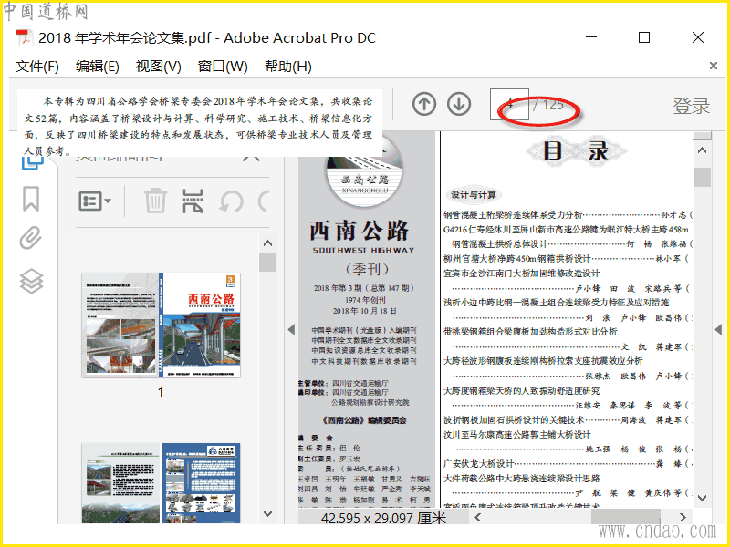Click the 登录 sign-in button
730x547 pixels.
coord(692,106)
